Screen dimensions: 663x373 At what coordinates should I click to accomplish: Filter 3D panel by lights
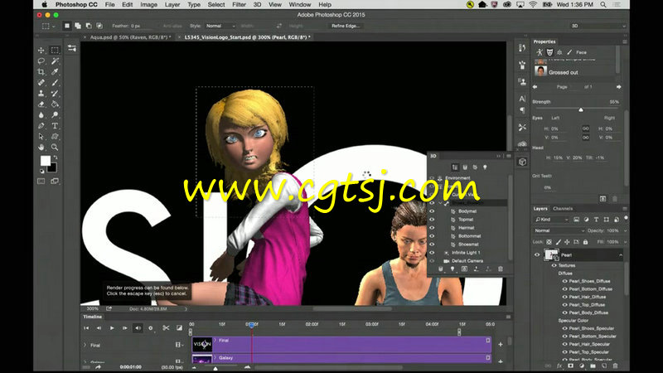485,167
